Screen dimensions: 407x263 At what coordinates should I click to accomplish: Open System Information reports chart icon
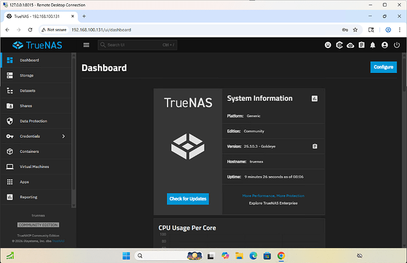click(314, 98)
